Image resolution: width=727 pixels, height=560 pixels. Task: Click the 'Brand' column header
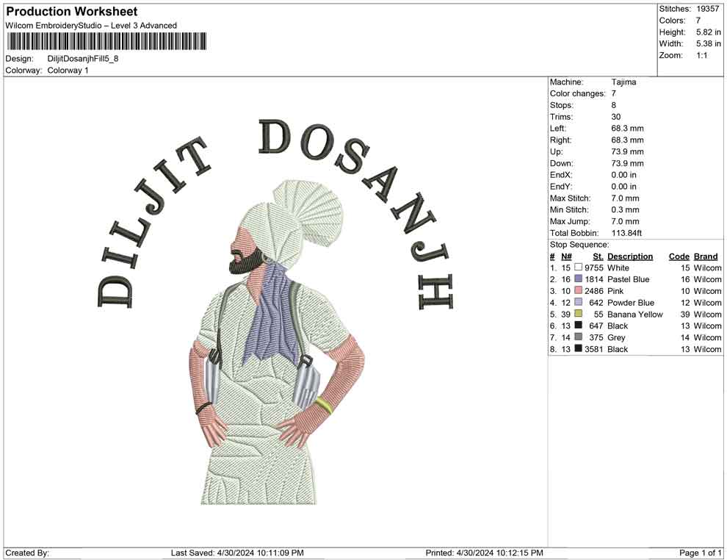(706, 256)
